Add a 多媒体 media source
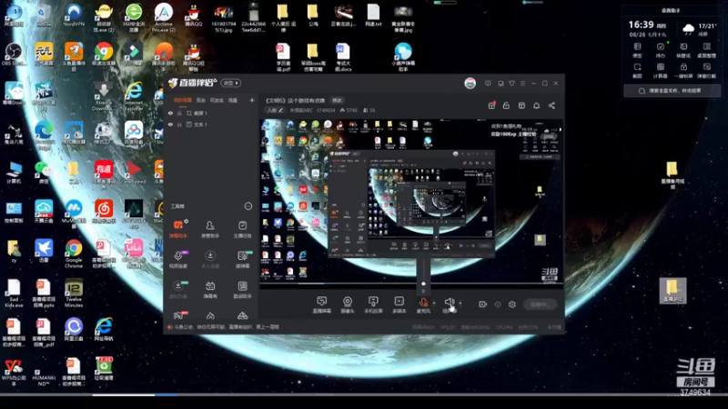The height and width of the screenshot is (409, 728). click(399, 304)
